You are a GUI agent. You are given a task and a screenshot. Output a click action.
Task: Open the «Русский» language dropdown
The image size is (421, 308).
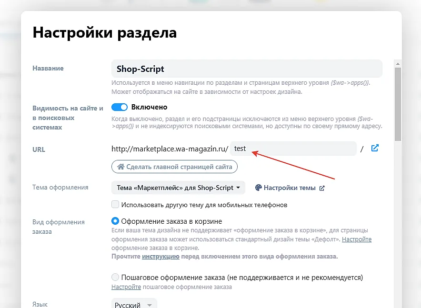point(134,304)
